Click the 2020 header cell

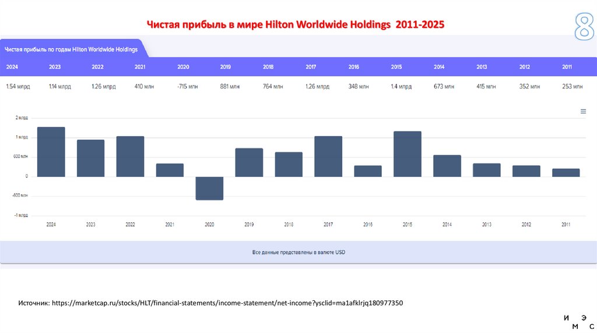point(183,67)
